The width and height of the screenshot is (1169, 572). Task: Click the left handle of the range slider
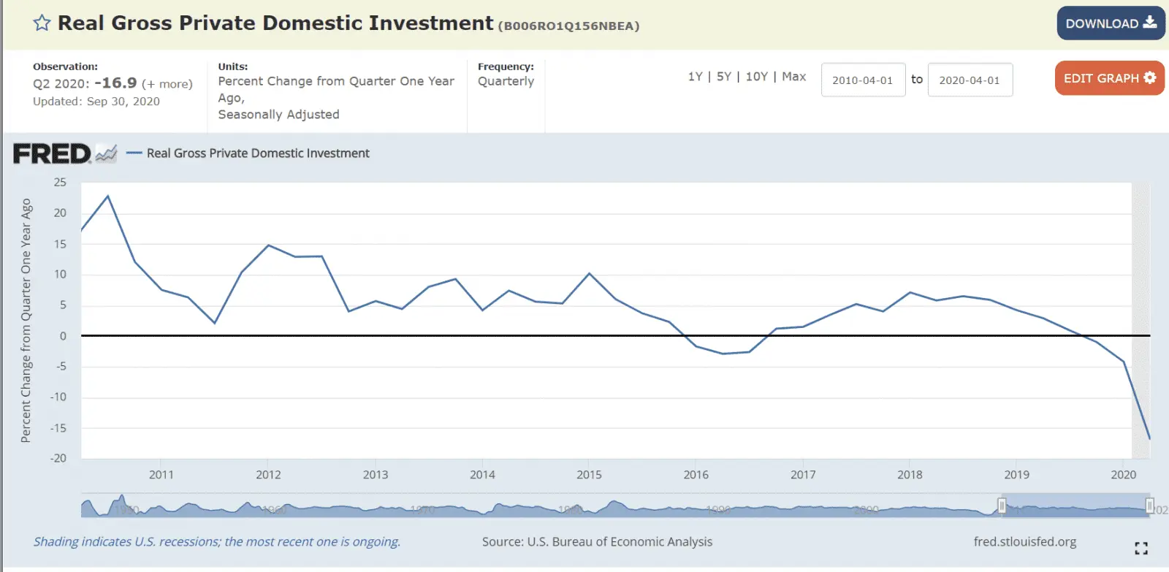point(1002,506)
